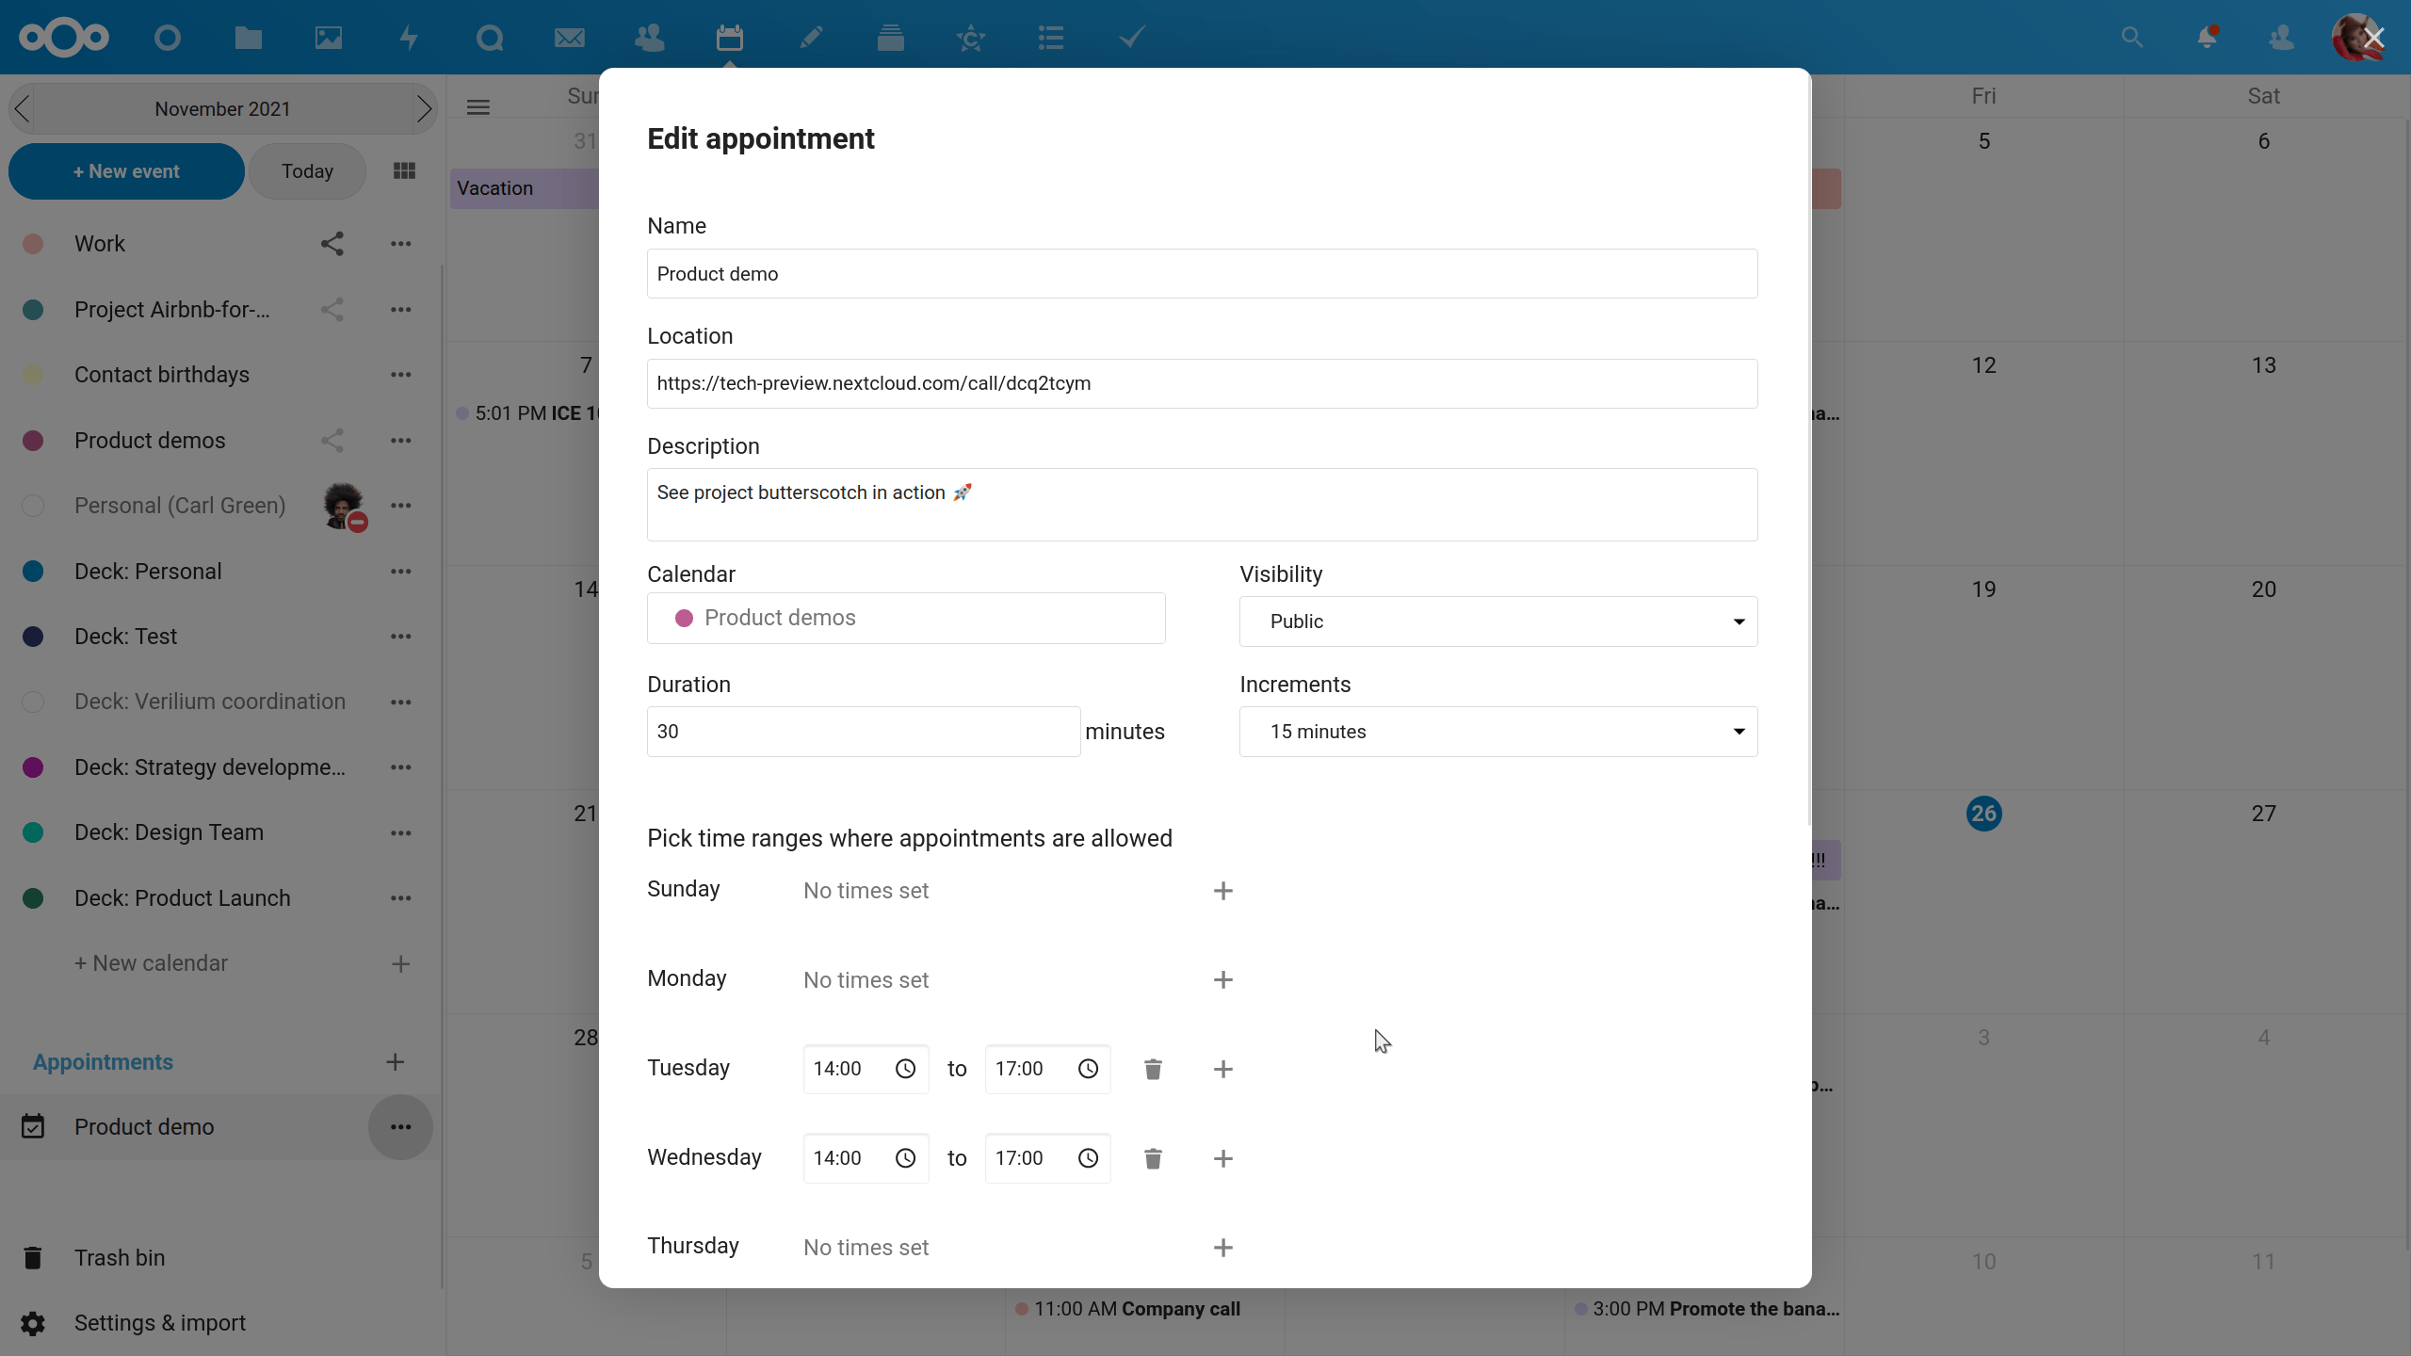This screenshot has height=1356, width=2411.
Task: Open the Files app icon
Action: click(x=248, y=38)
